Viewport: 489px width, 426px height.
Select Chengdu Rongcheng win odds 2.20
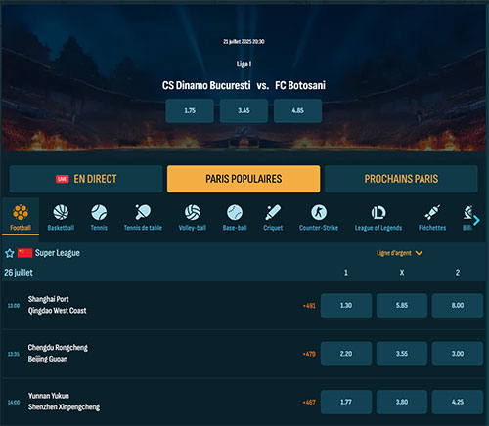(346, 354)
